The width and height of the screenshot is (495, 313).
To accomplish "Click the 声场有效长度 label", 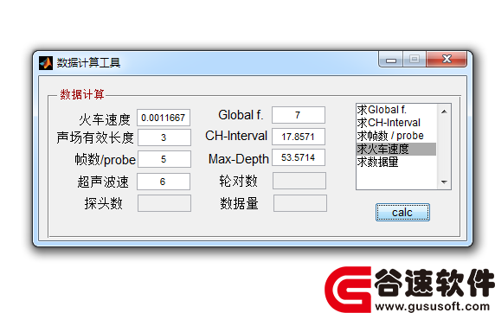I will (x=95, y=137).
